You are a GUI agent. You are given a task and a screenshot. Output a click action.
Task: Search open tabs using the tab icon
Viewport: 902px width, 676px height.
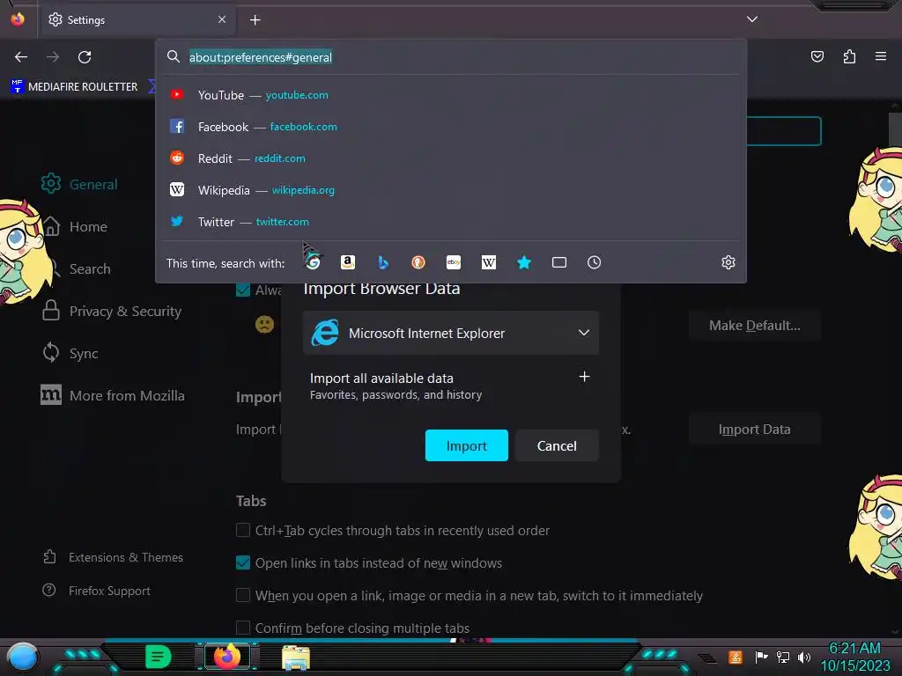[559, 262]
